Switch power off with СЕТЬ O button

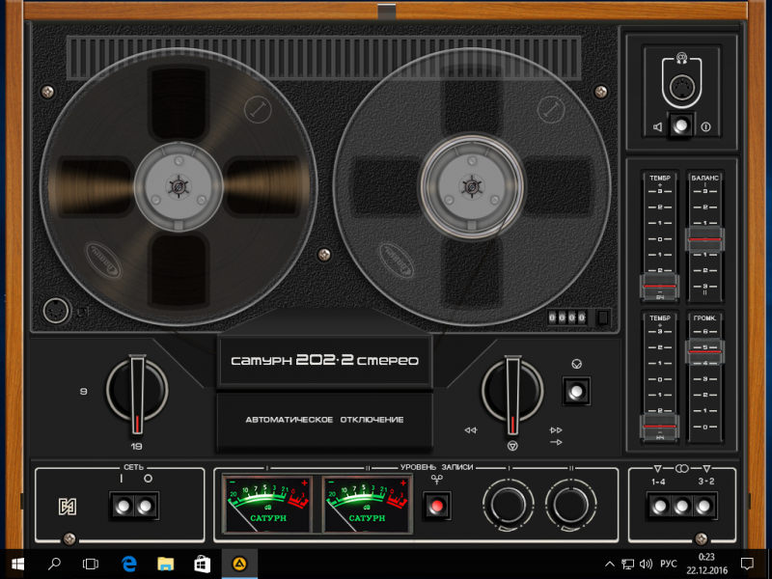146,506
